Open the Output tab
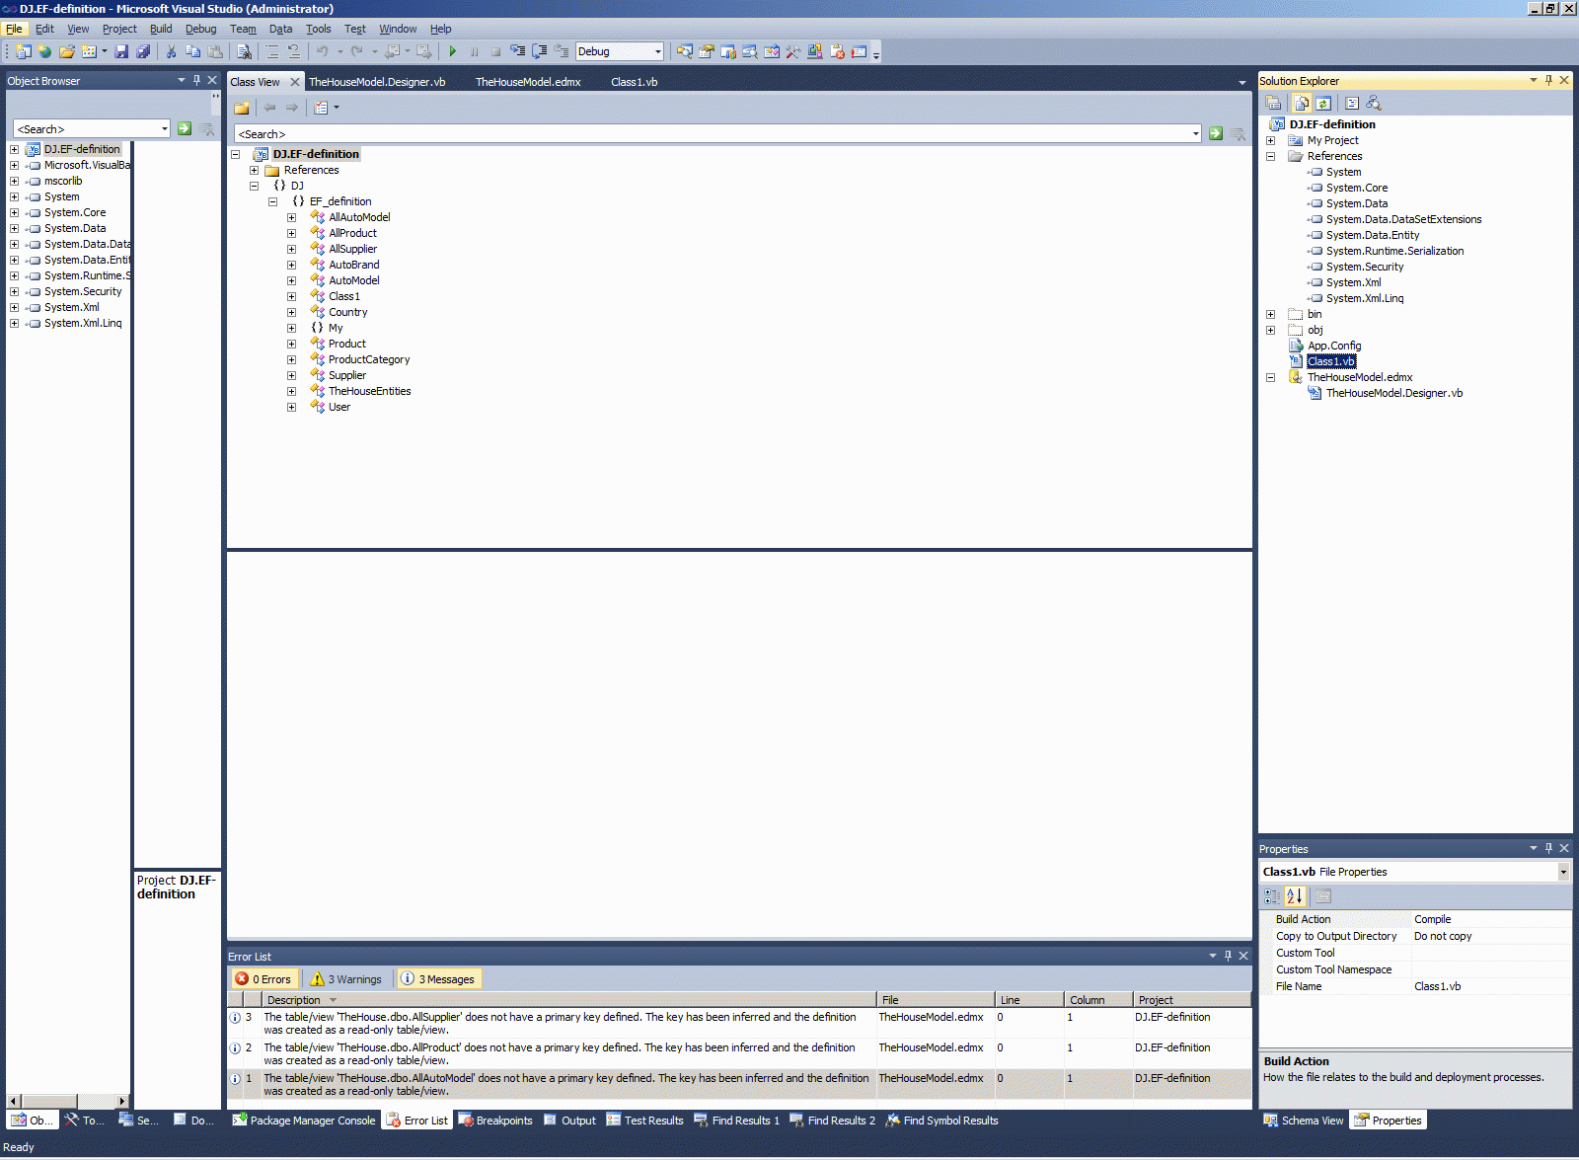 tap(570, 1121)
